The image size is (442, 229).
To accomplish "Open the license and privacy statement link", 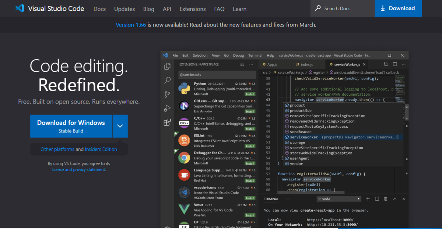I will (x=78, y=170).
